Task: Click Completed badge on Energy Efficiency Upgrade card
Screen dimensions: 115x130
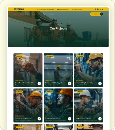Action: point(80,92)
